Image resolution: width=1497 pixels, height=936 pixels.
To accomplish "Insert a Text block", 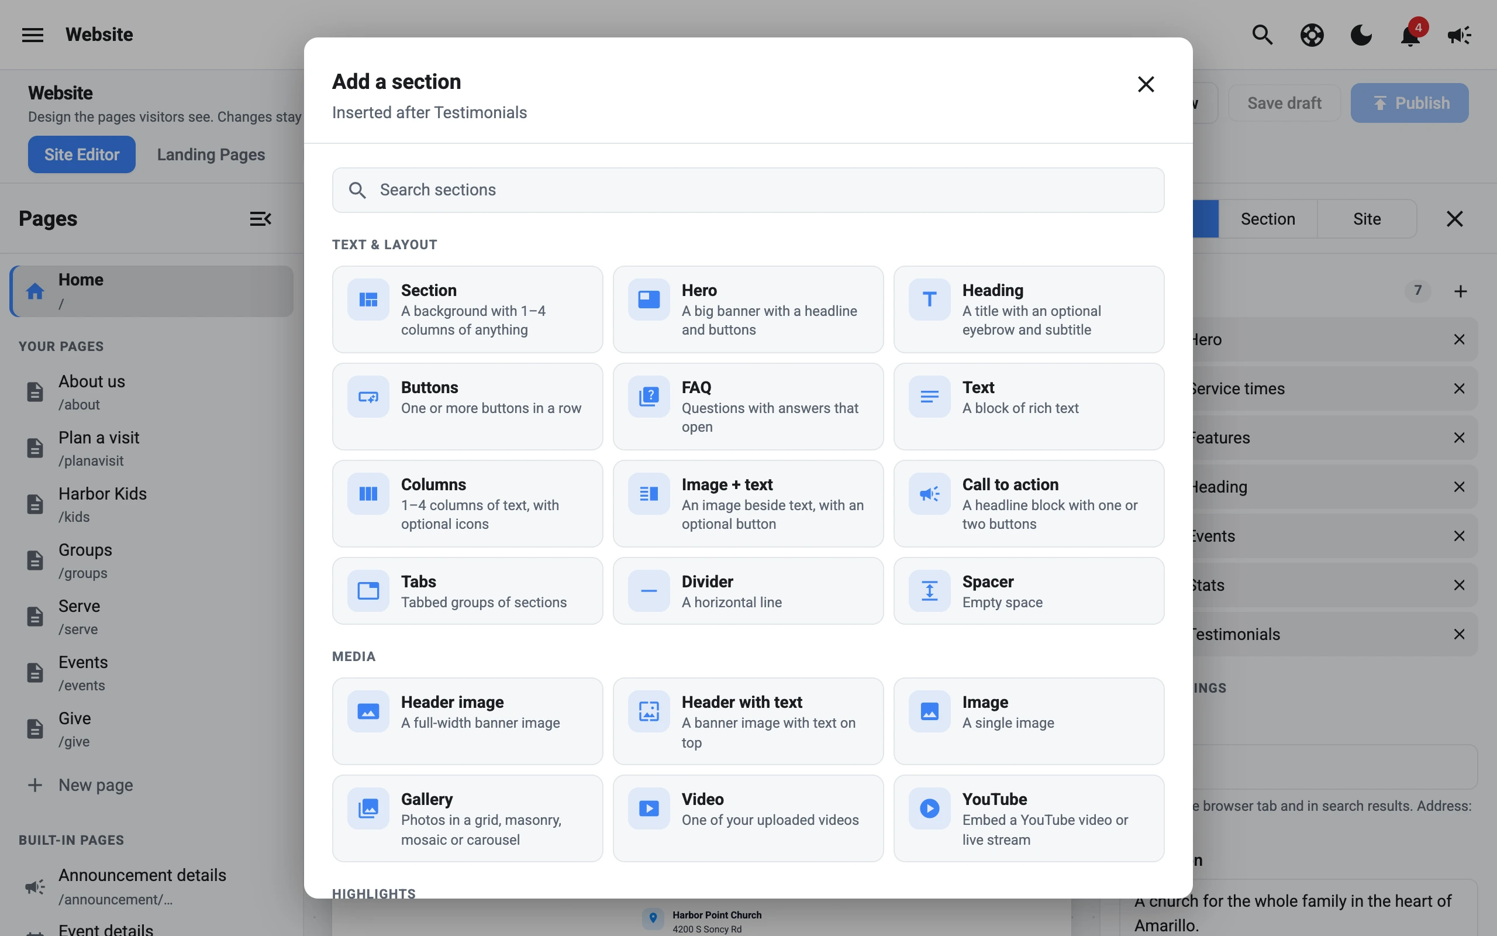I will 1029,407.
